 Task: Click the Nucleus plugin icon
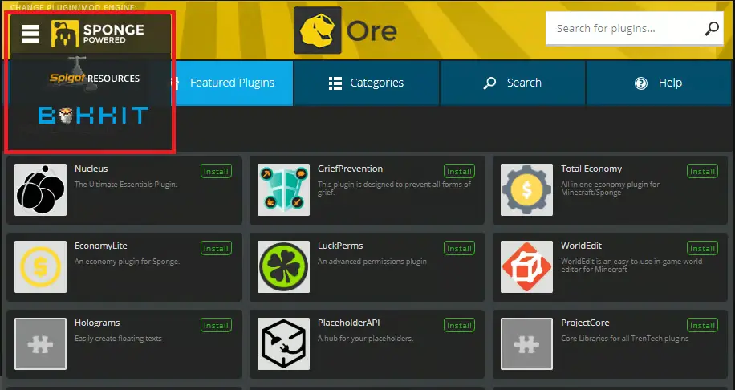click(x=41, y=190)
